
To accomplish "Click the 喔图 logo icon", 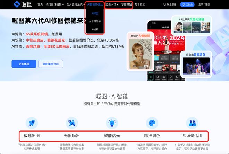I will click(17, 4).
